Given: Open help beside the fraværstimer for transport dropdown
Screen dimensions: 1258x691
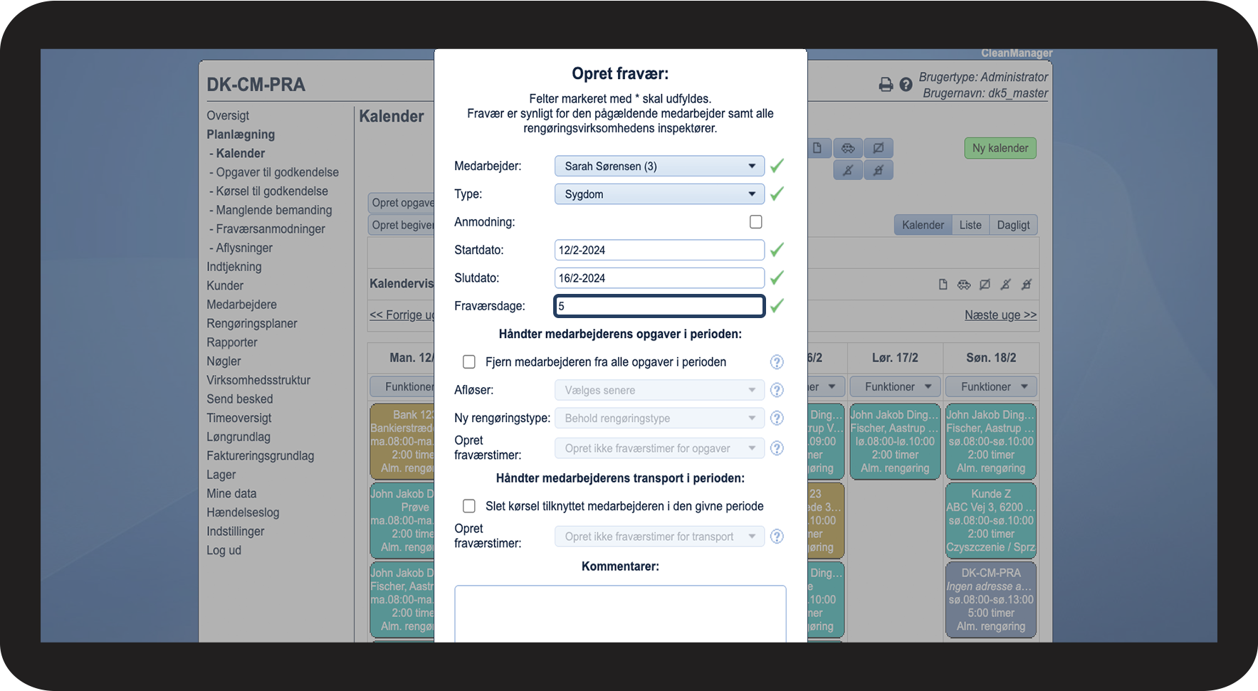Looking at the screenshot, I should (x=777, y=537).
